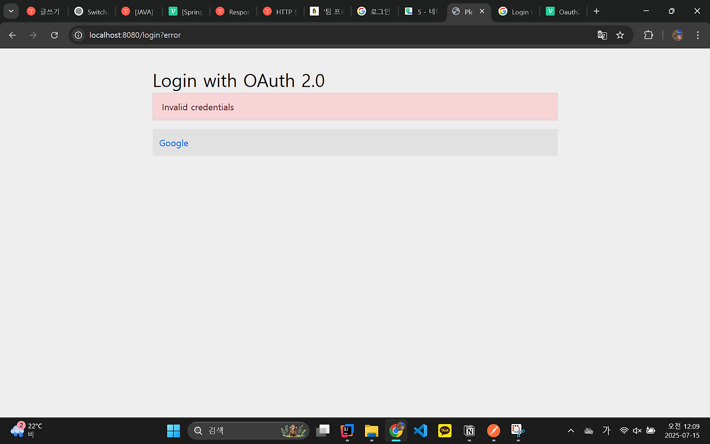This screenshot has width=710, height=444.
Task: Switch to the 글쓰기 tab
Action: 44,12
